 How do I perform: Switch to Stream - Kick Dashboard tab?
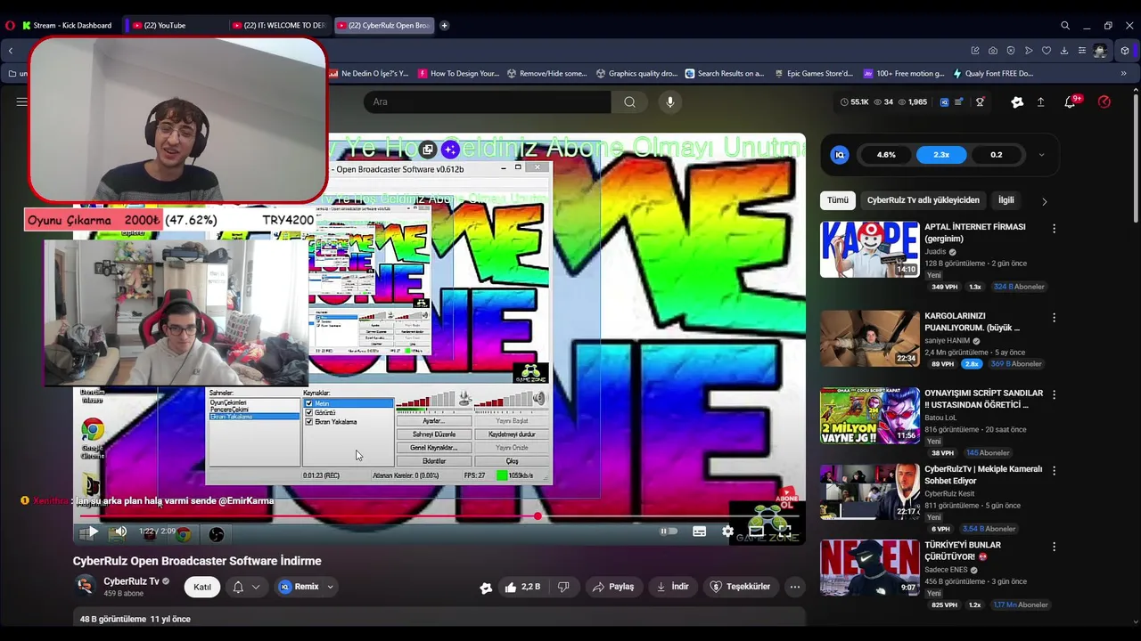[x=67, y=25]
